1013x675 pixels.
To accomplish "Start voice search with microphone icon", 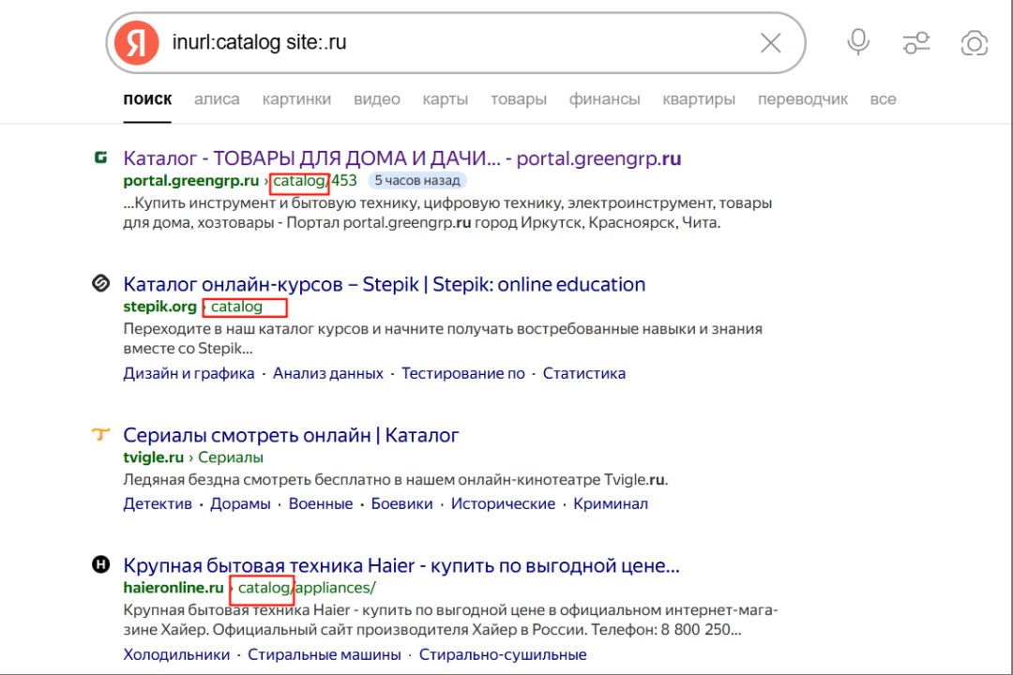I will (x=858, y=42).
